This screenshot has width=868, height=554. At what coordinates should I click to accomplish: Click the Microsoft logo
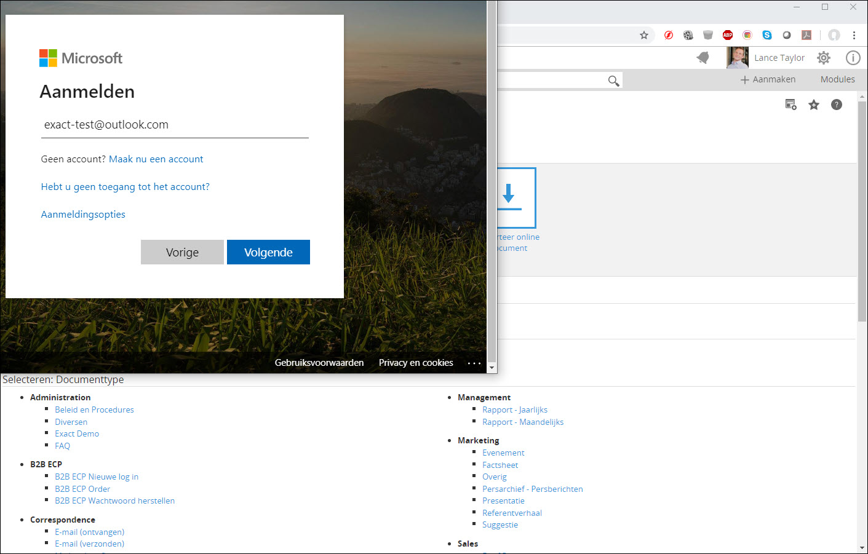pos(81,58)
